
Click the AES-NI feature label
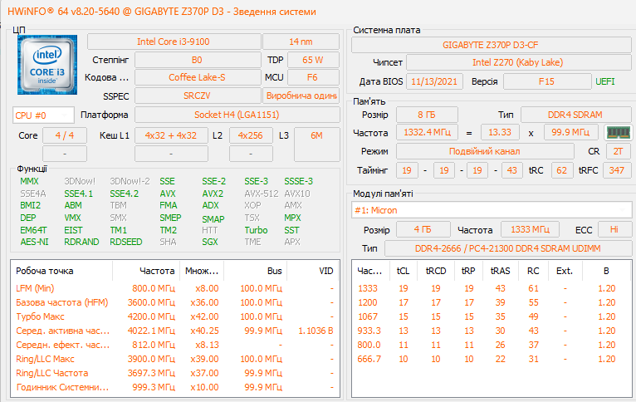tap(34, 243)
